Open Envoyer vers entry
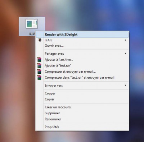The image size is (144, 142). pos(82,86)
